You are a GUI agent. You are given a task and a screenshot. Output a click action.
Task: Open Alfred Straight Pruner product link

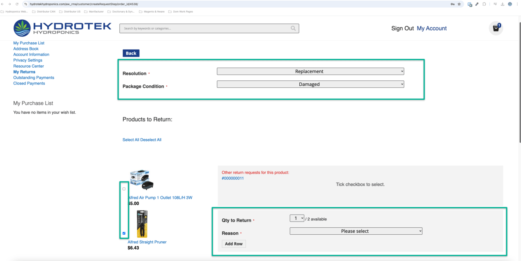point(147,242)
